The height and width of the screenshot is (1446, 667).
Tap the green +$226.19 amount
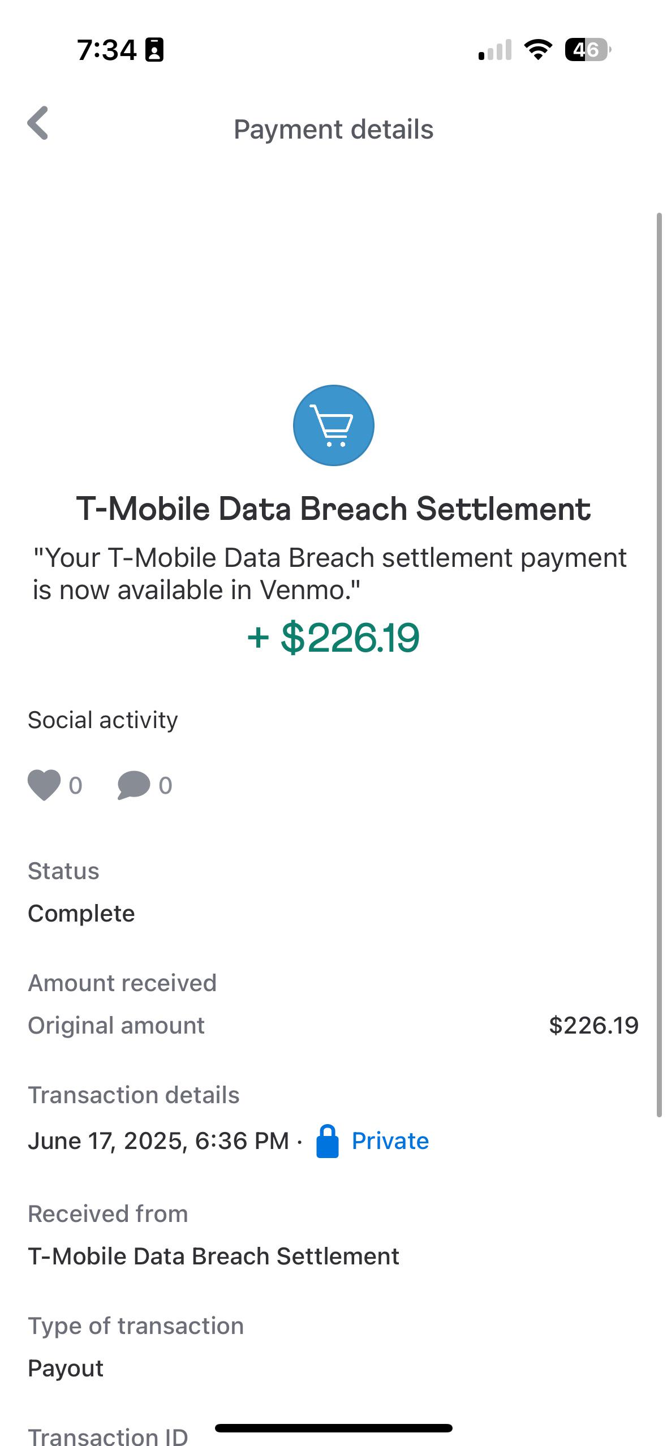pos(333,638)
